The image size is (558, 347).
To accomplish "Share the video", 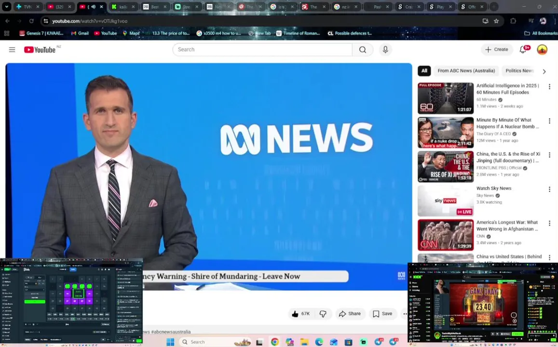I will 350,314.
